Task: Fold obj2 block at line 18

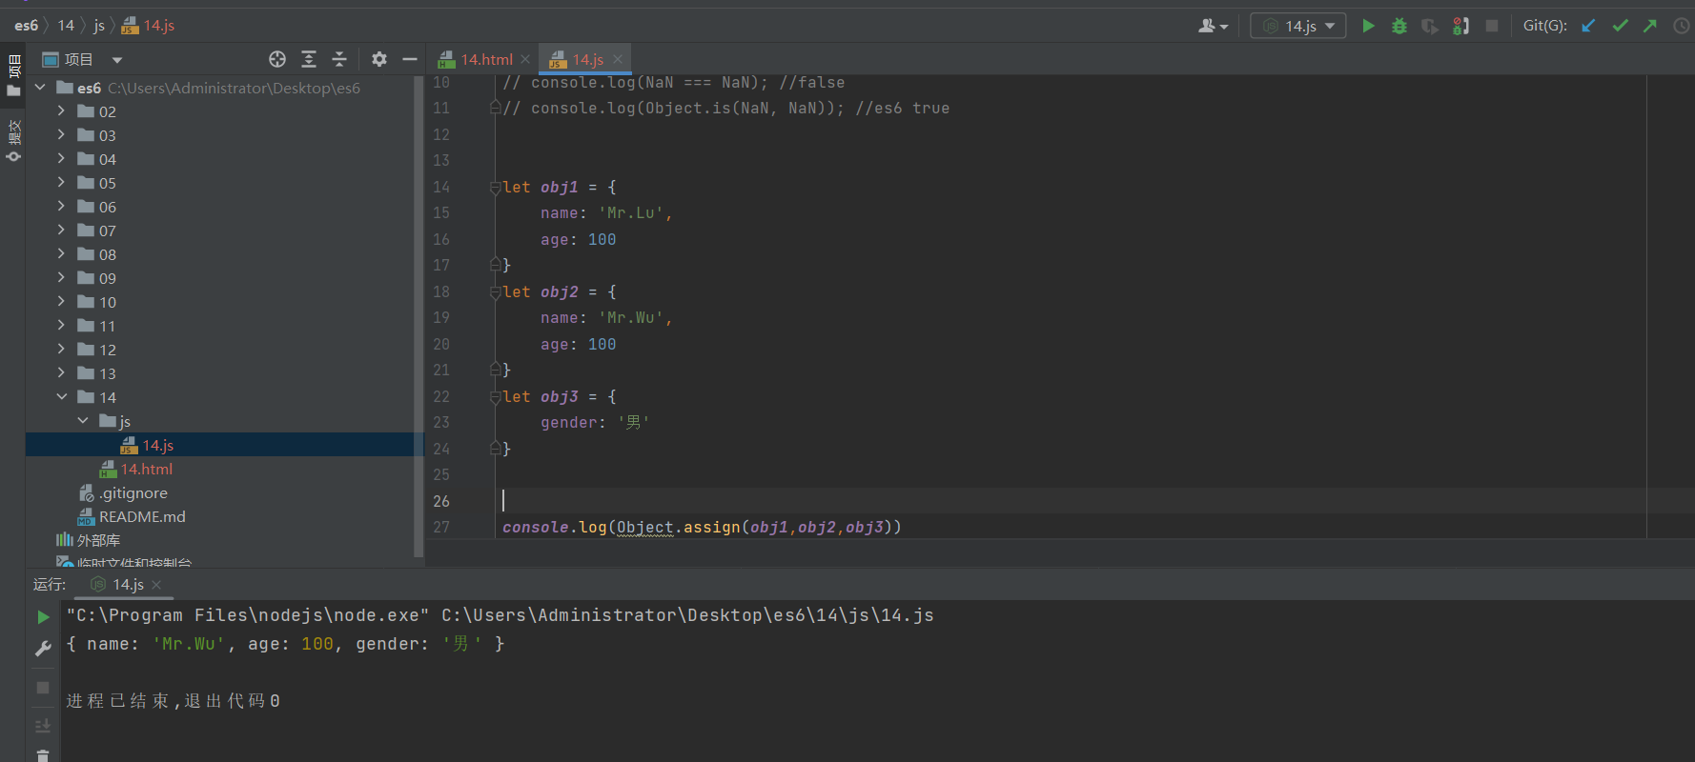Action: coord(495,292)
